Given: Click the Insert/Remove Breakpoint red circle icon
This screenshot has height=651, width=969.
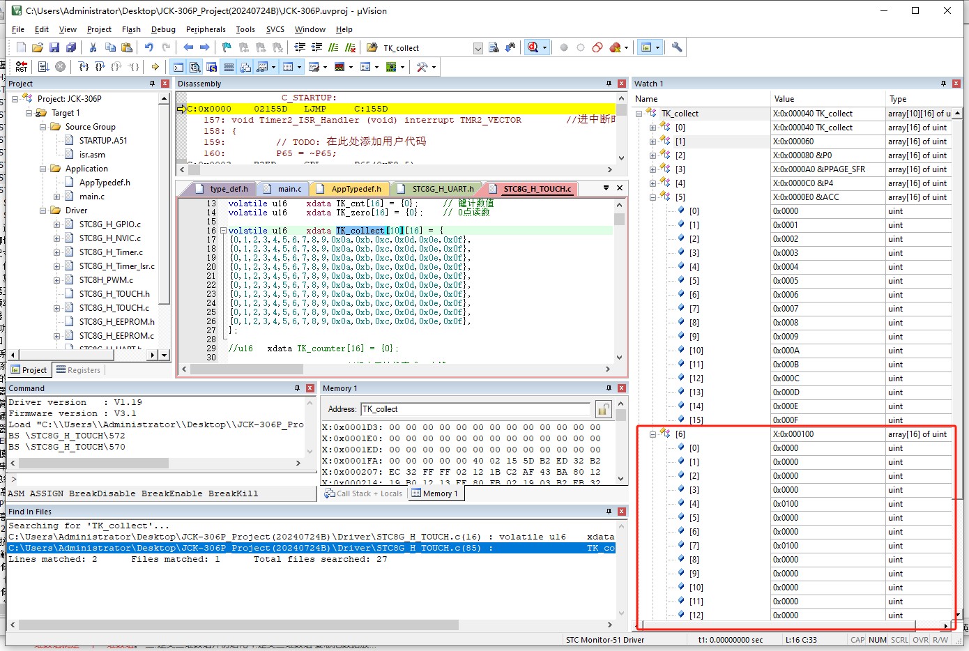Looking at the screenshot, I should pyautogui.click(x=564, y=47).
